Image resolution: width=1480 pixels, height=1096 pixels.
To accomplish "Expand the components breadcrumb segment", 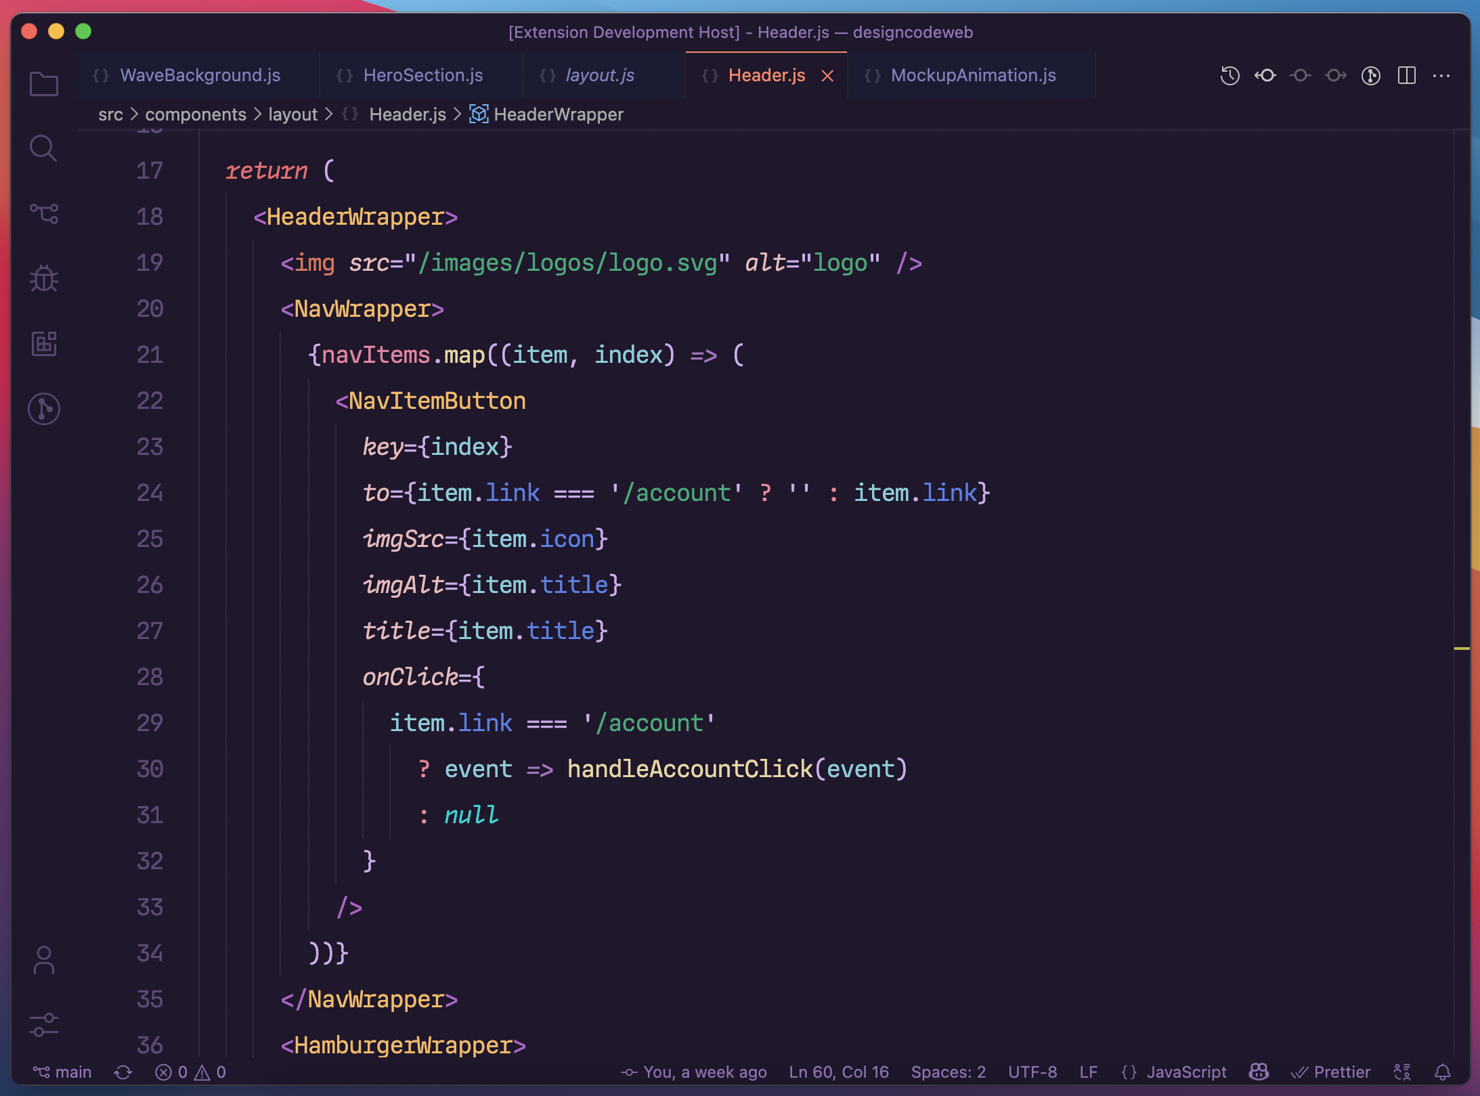I will (196, 114).
